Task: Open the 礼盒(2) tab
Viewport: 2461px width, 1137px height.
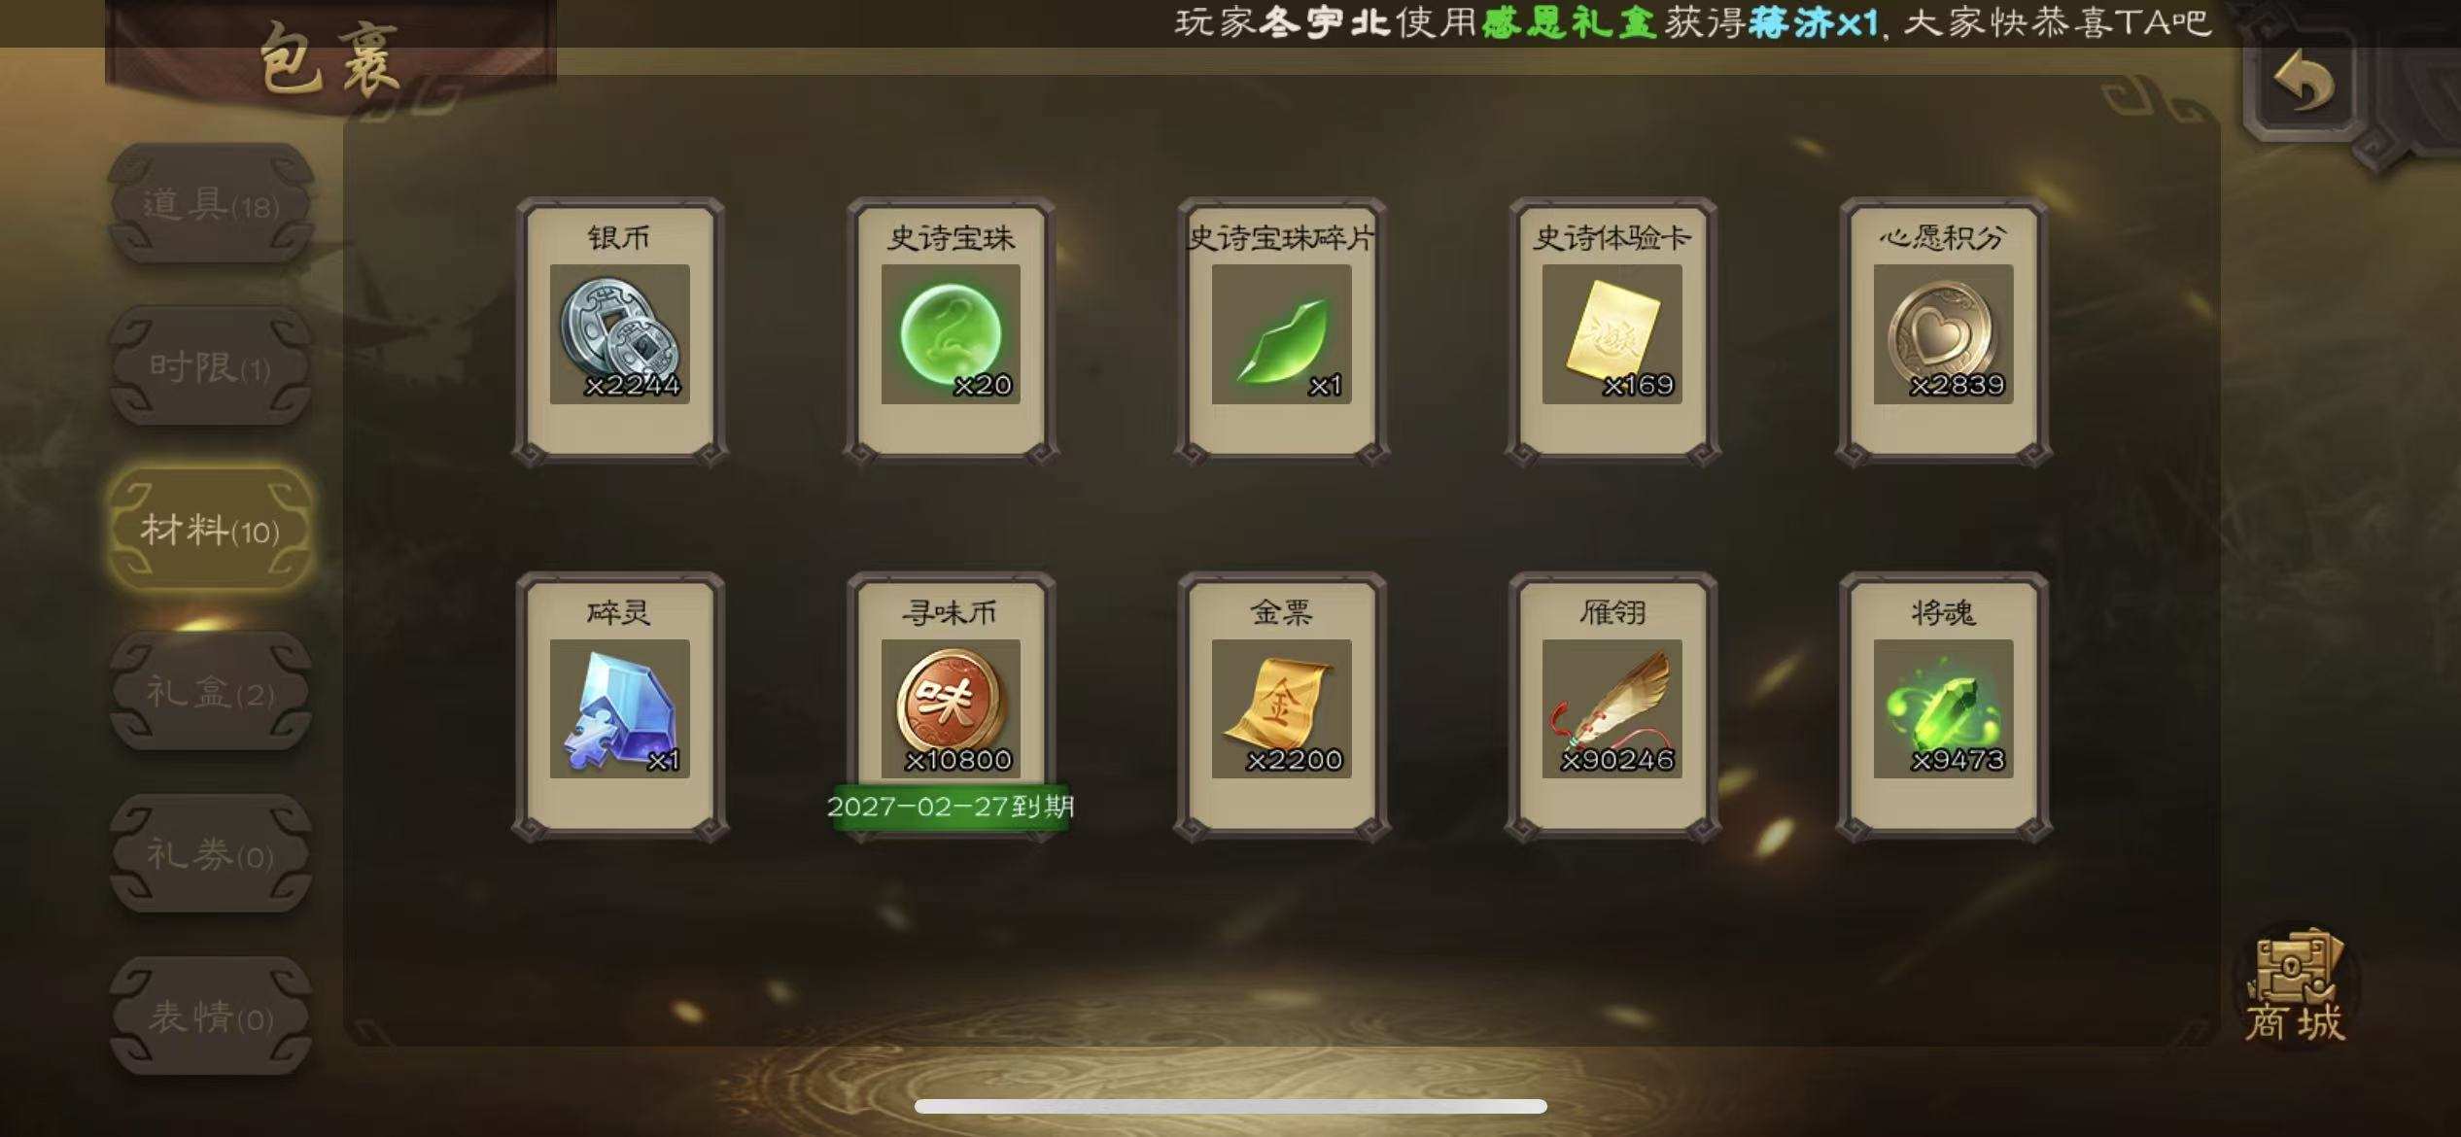Action: (x=211, y=692)
